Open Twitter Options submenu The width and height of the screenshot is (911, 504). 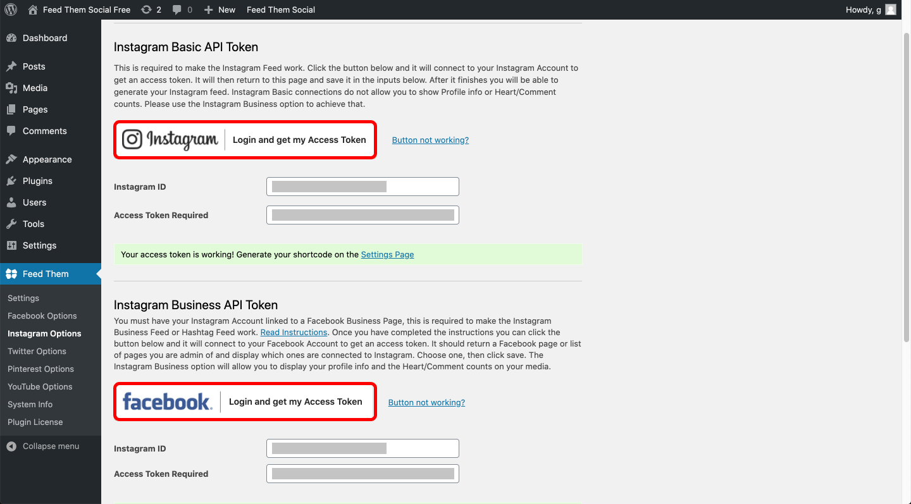[x=37, y=351]
